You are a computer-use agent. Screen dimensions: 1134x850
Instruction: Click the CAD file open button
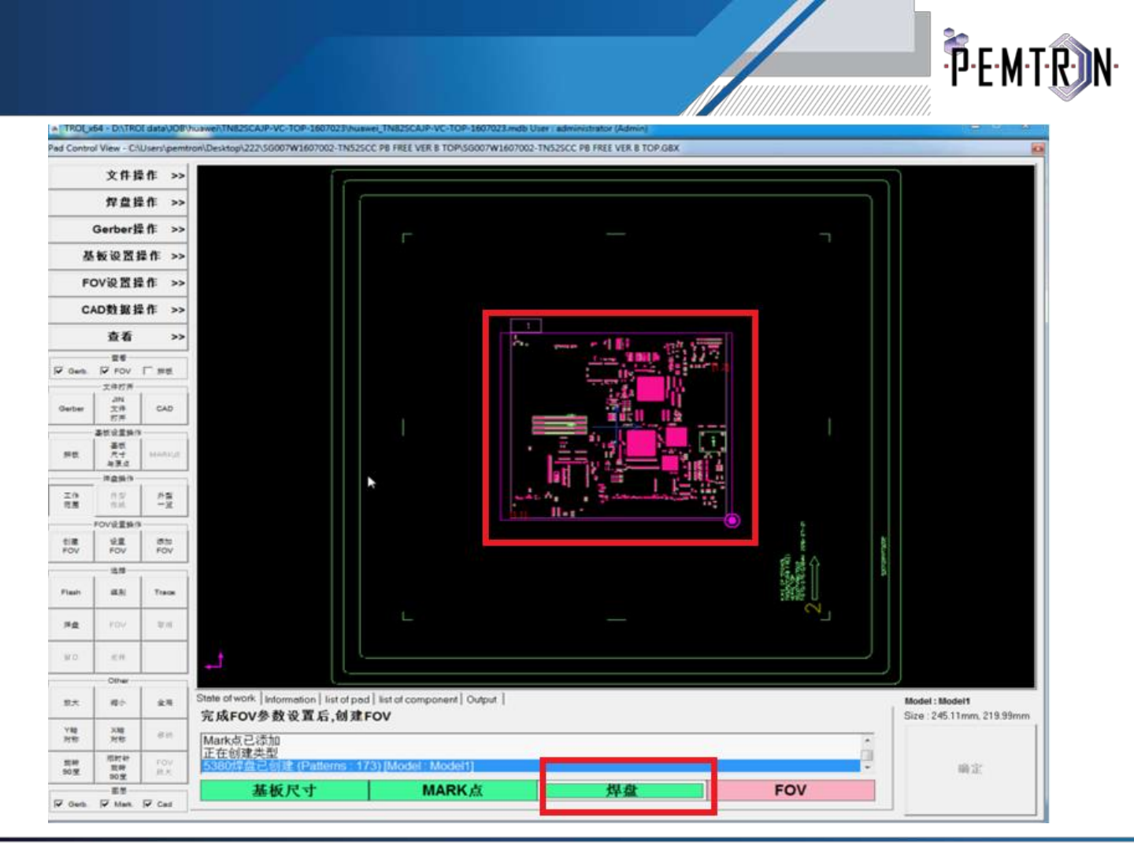[x=164, y=408]
